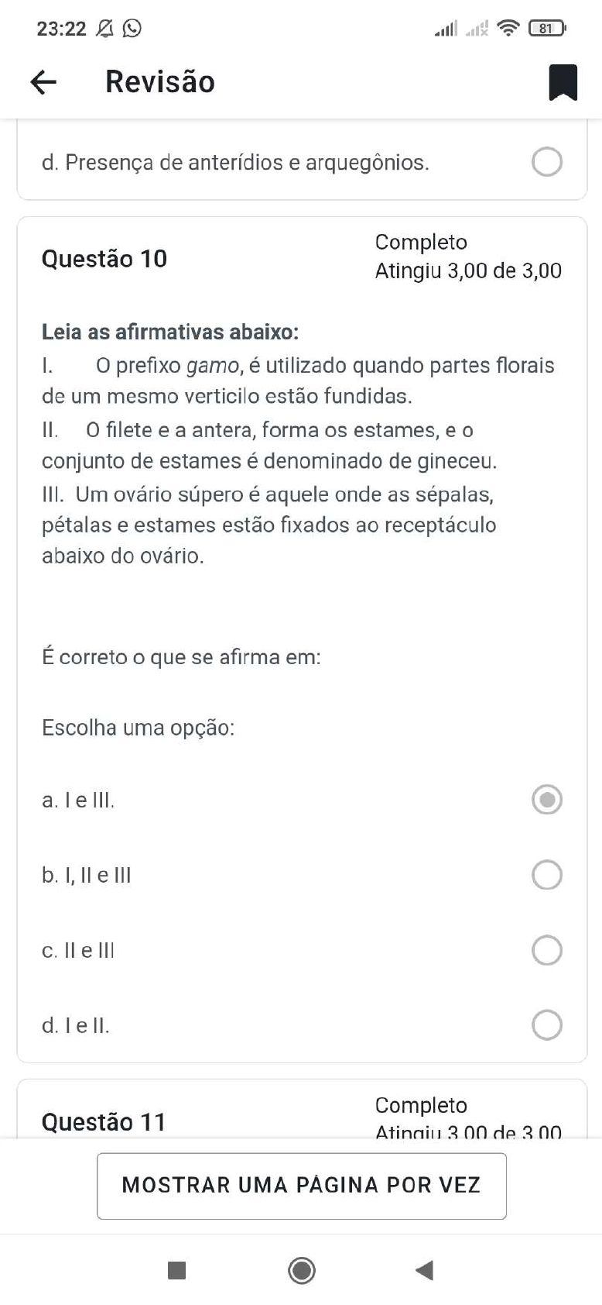The width and height of the screenshot is (602, 1305).
Task: Tap the muted bell status icon
Action: [104, 29]
